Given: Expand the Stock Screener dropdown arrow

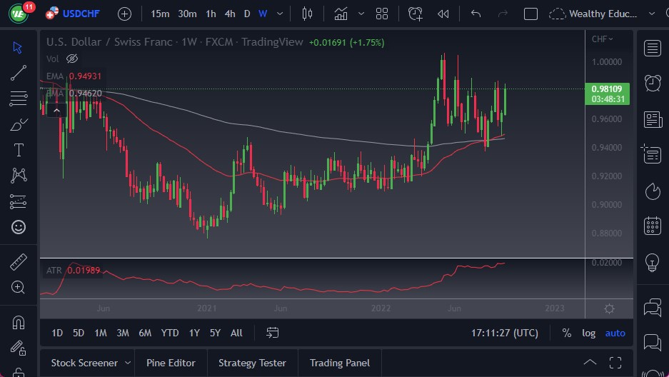Looking at the screenshot, I should point(127,363).
